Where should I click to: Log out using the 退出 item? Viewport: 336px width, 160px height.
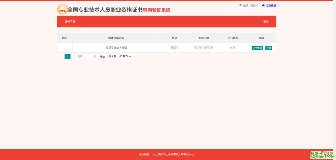pyautogui.click(x=266, y=22)
